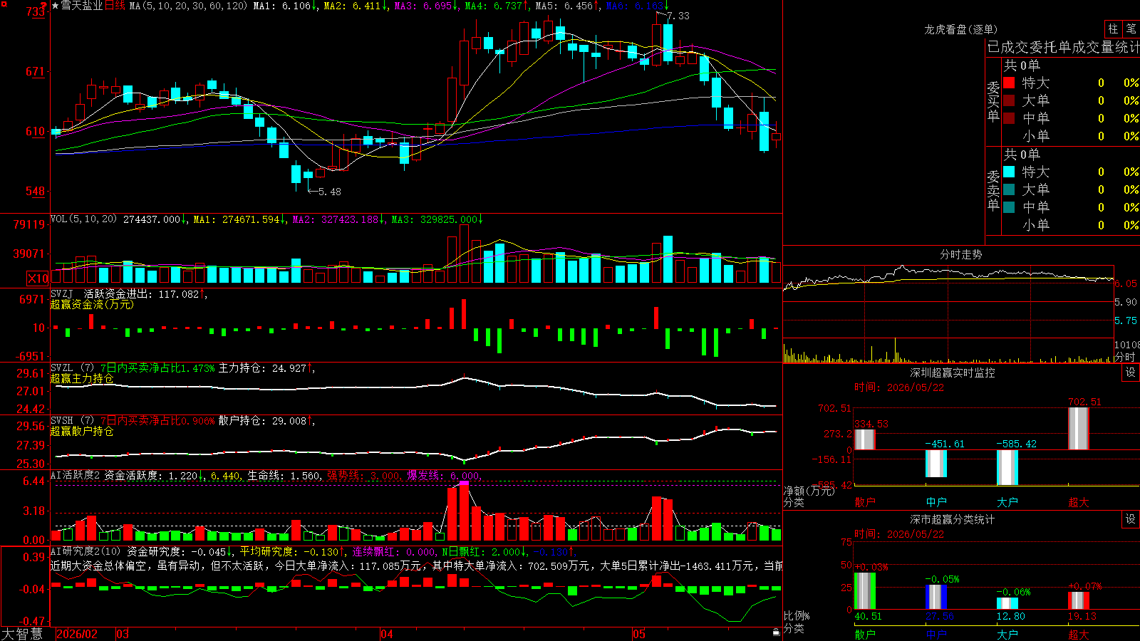Click the 超大 bar labeled +0.07%

pos(1079,600)
